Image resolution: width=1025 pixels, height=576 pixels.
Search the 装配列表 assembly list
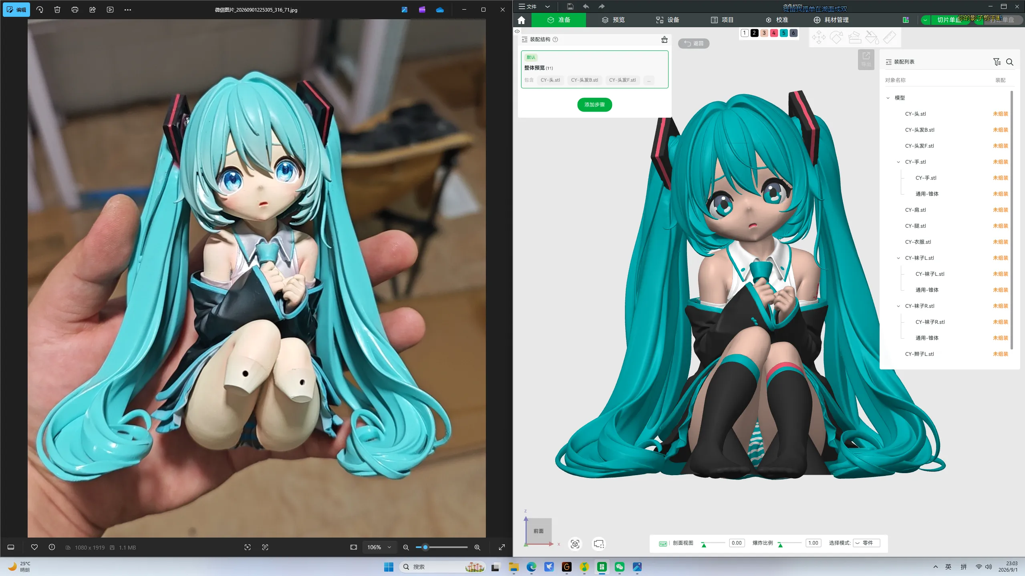[x=1010, y=62]
